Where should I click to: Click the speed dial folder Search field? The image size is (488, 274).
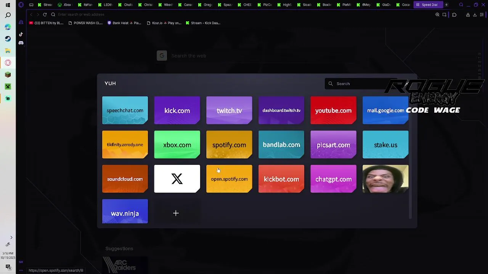coord(360,84)
